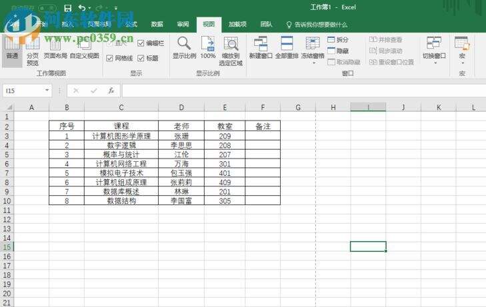Click the 课程 header cell
Viewport: 486px width, 307px height.
pos(121,127)
